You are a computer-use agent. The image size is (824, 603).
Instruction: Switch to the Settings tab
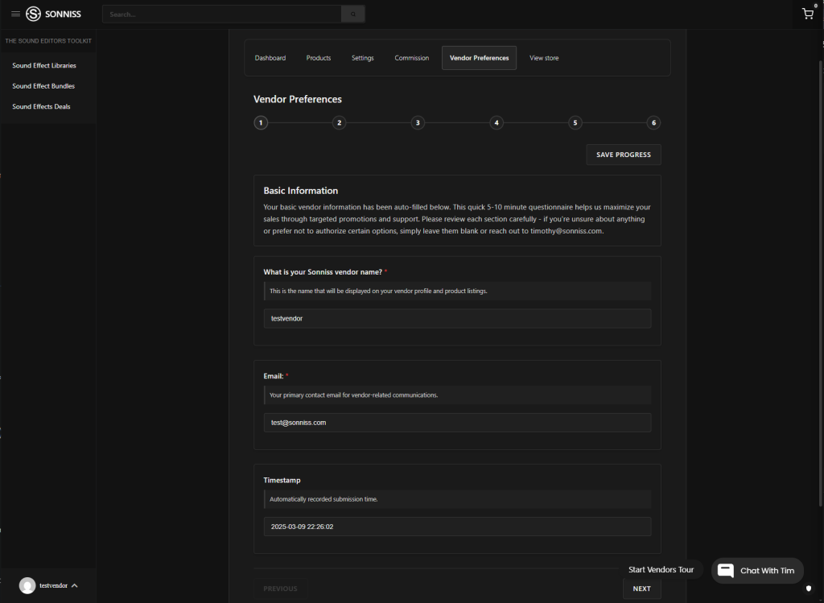pos(363,58)
